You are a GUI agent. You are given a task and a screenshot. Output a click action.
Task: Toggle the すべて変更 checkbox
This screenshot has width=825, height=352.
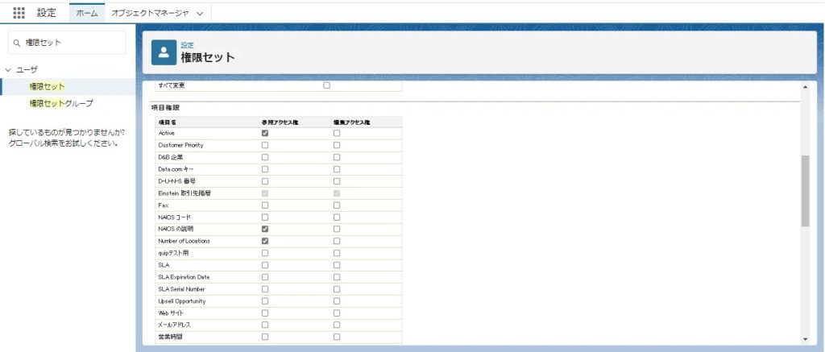point(327,85)
